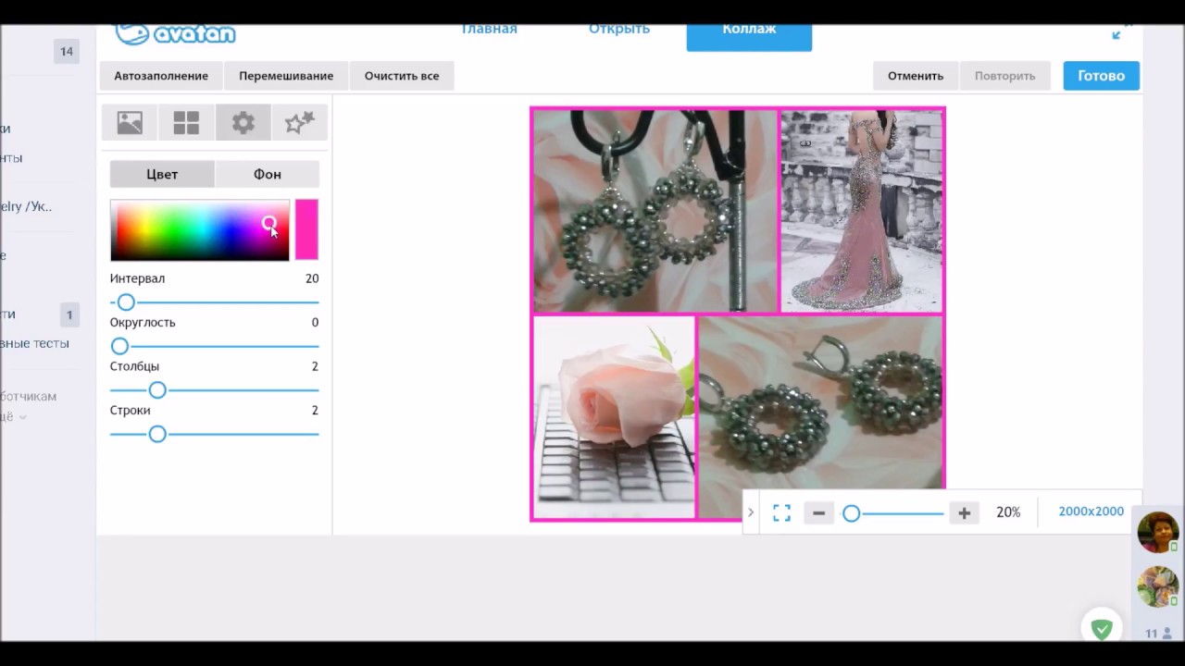1185x666 pixels.
Task: Open the Главная tab
Action: [489, 29]
